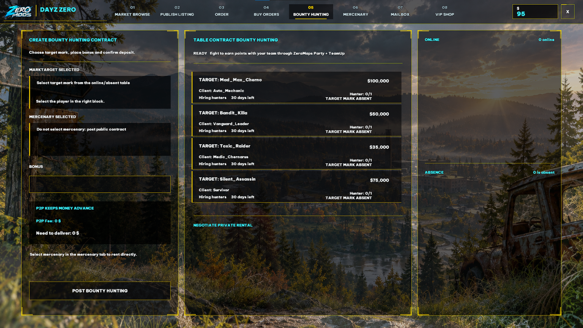This screenshot has height=328, width=583.
Task: Click 'P2P Keeps Money Advance' label
Action: pos(65,208)
